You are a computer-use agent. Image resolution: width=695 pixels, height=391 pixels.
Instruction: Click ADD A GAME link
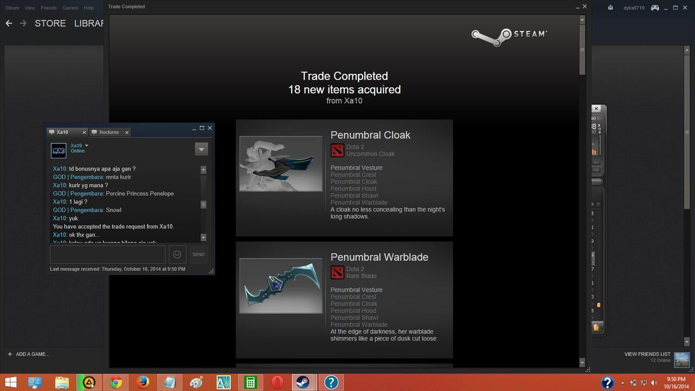(x=33, y=354)
